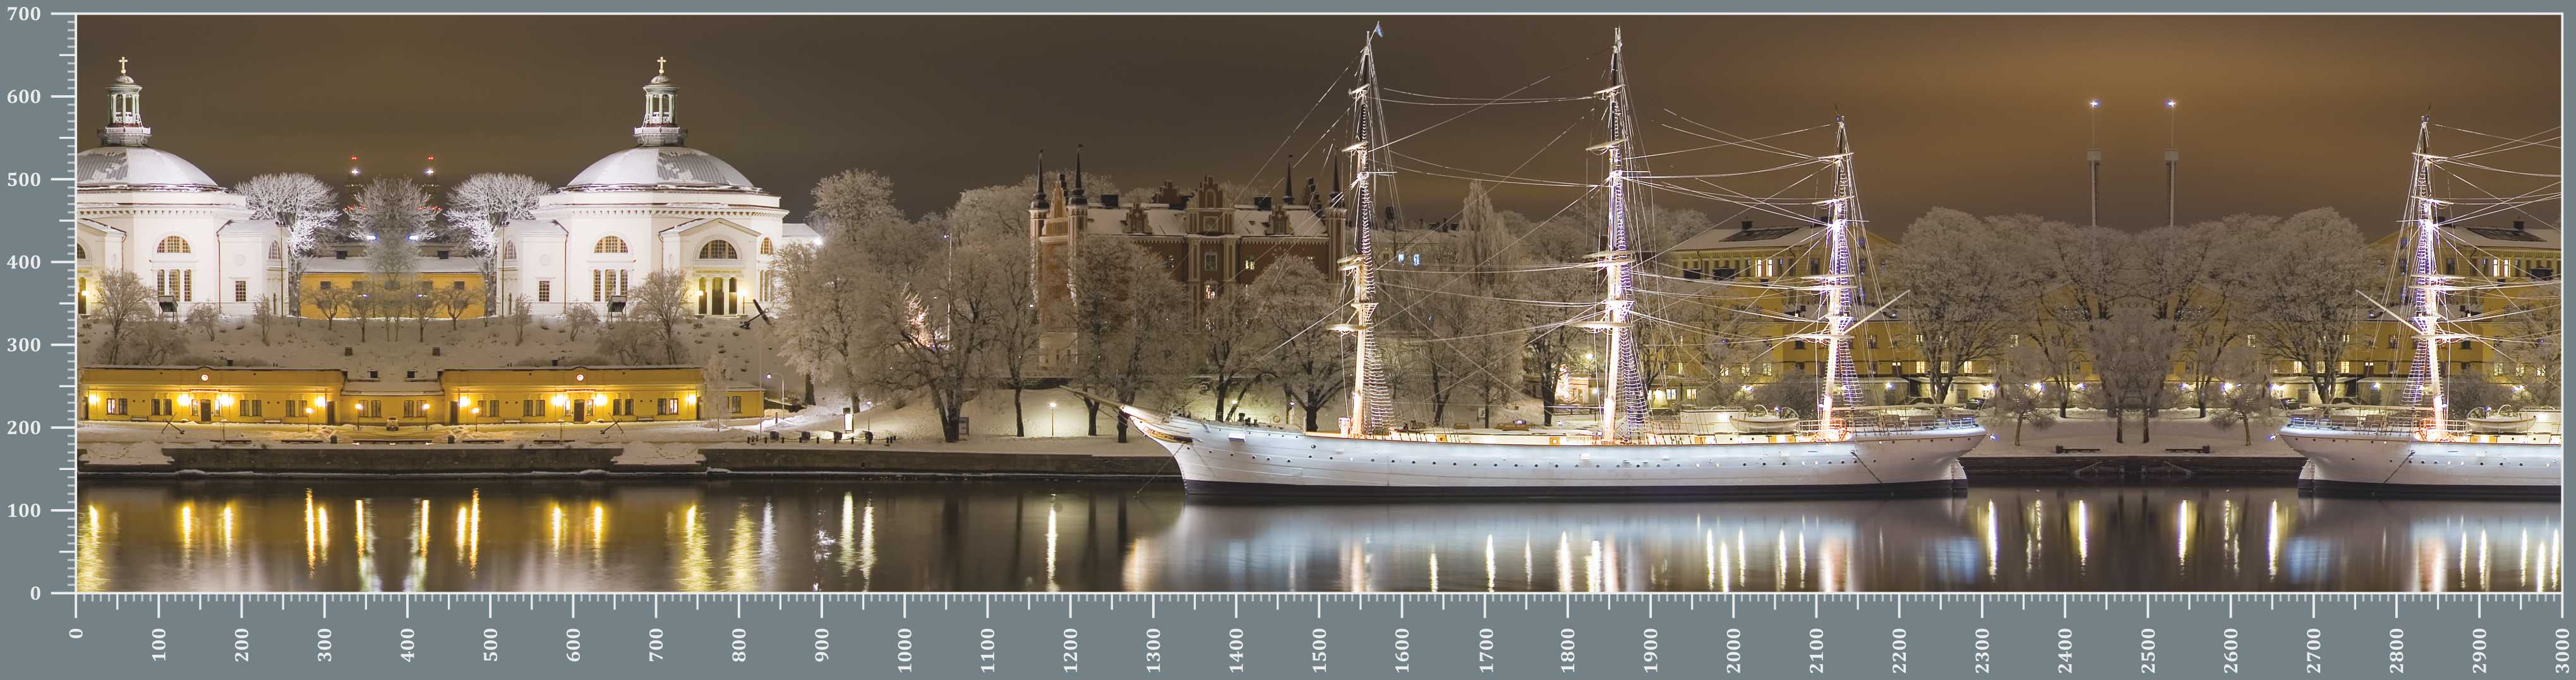Click the 2900 ruler label

click(2479, 651)
